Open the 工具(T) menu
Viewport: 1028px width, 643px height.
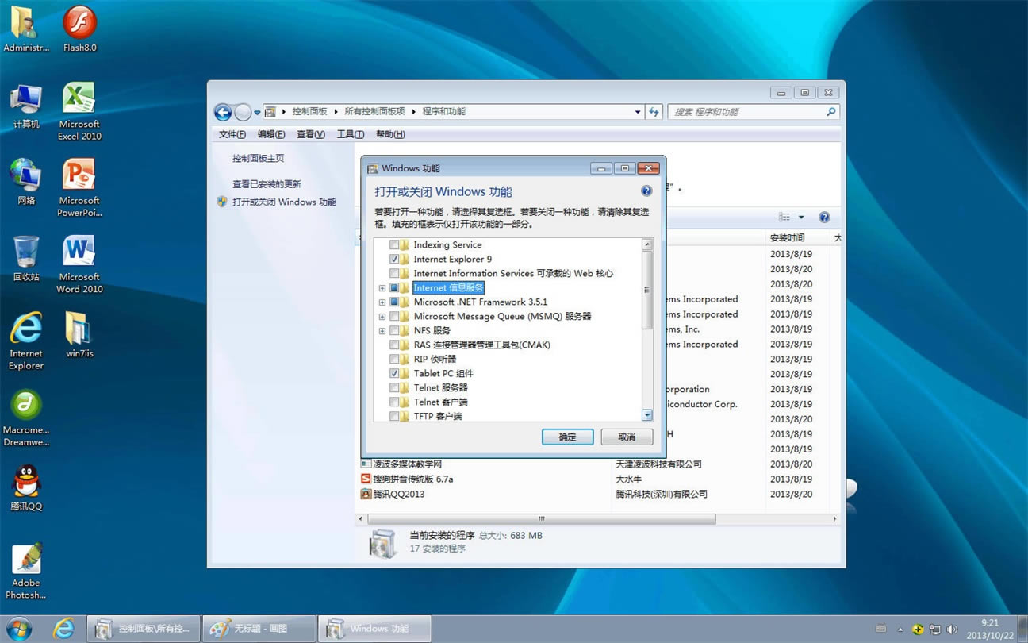point(351,134)
